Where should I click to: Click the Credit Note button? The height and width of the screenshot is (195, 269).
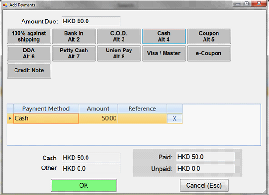(x=29, y=70)
